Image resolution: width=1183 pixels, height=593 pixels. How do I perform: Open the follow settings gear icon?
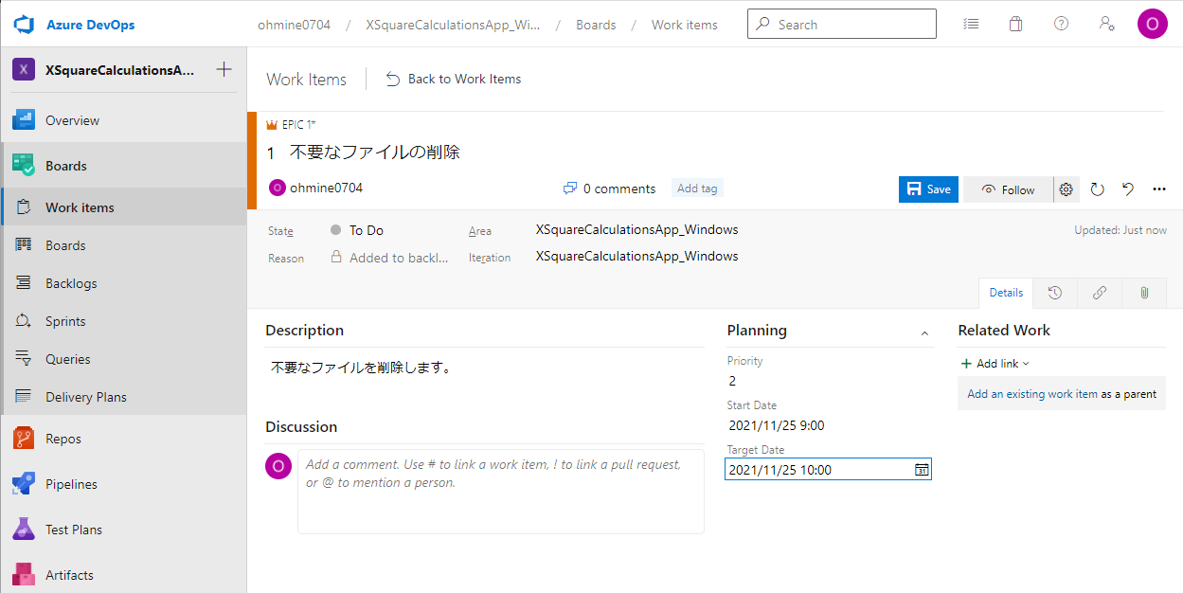click(1066, 189)
